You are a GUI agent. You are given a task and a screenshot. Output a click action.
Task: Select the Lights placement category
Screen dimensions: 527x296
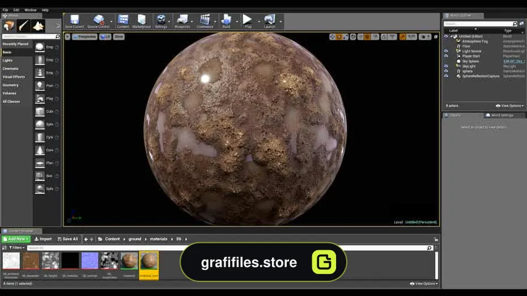[7, 61]
